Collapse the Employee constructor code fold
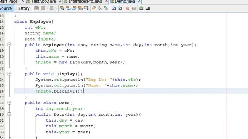248x139 pixels. pos(9,45)
